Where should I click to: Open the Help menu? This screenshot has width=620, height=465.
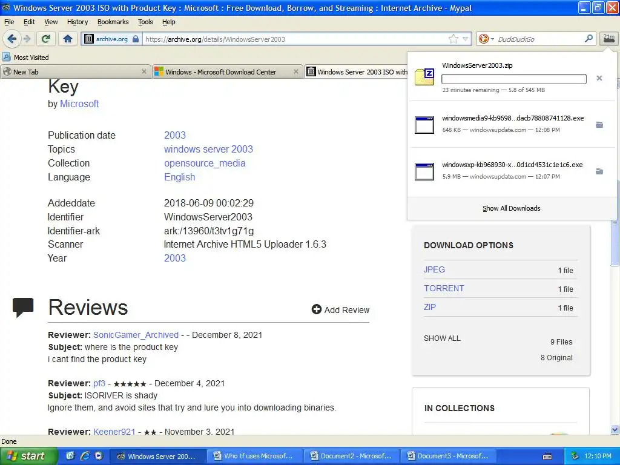[x=168, y=22]
